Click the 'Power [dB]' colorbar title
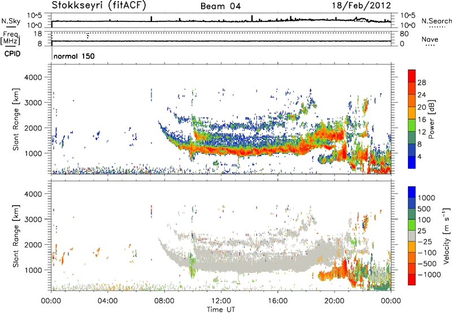 click(431, 119)
